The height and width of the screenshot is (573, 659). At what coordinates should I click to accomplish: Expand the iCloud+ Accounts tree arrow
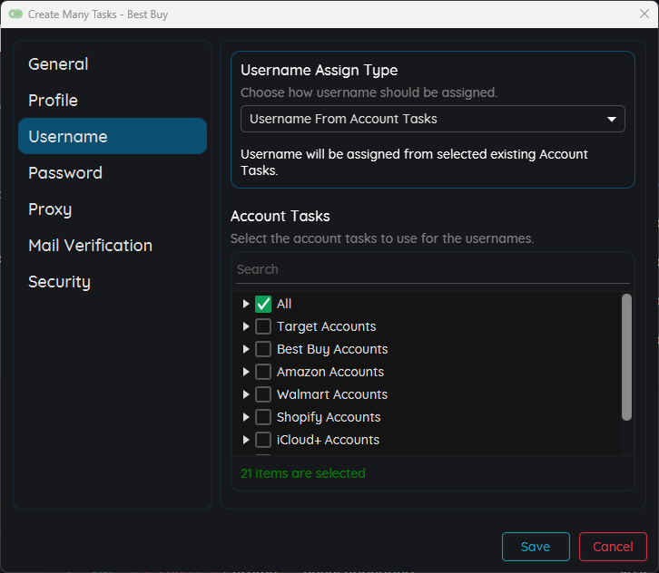246,440
